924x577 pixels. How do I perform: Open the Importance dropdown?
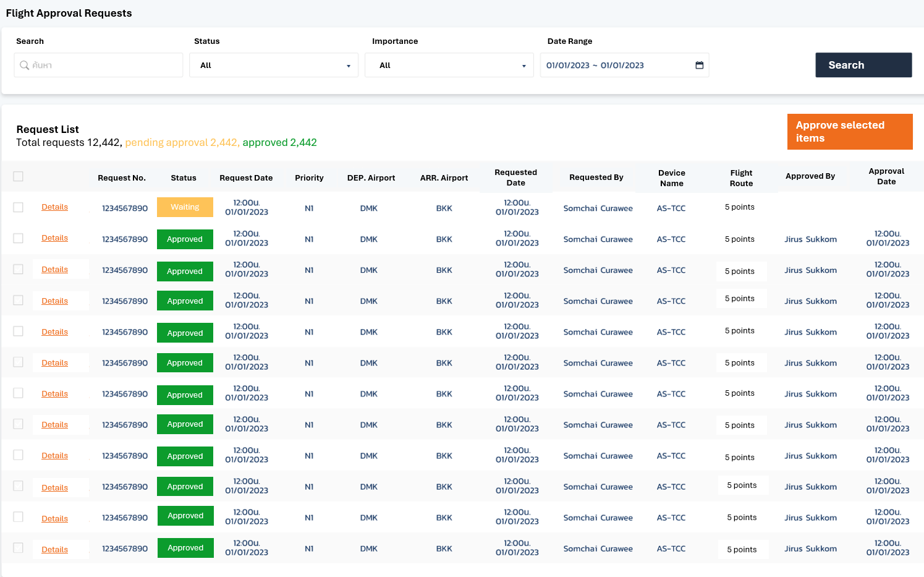click(449, 65)
